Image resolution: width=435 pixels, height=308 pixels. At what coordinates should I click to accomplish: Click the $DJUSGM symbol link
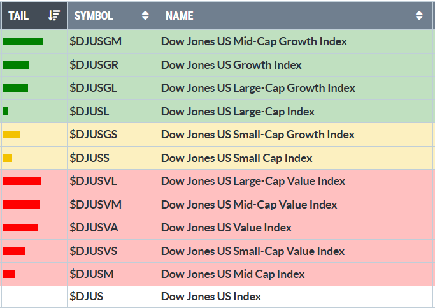click(x=96, y=41)
